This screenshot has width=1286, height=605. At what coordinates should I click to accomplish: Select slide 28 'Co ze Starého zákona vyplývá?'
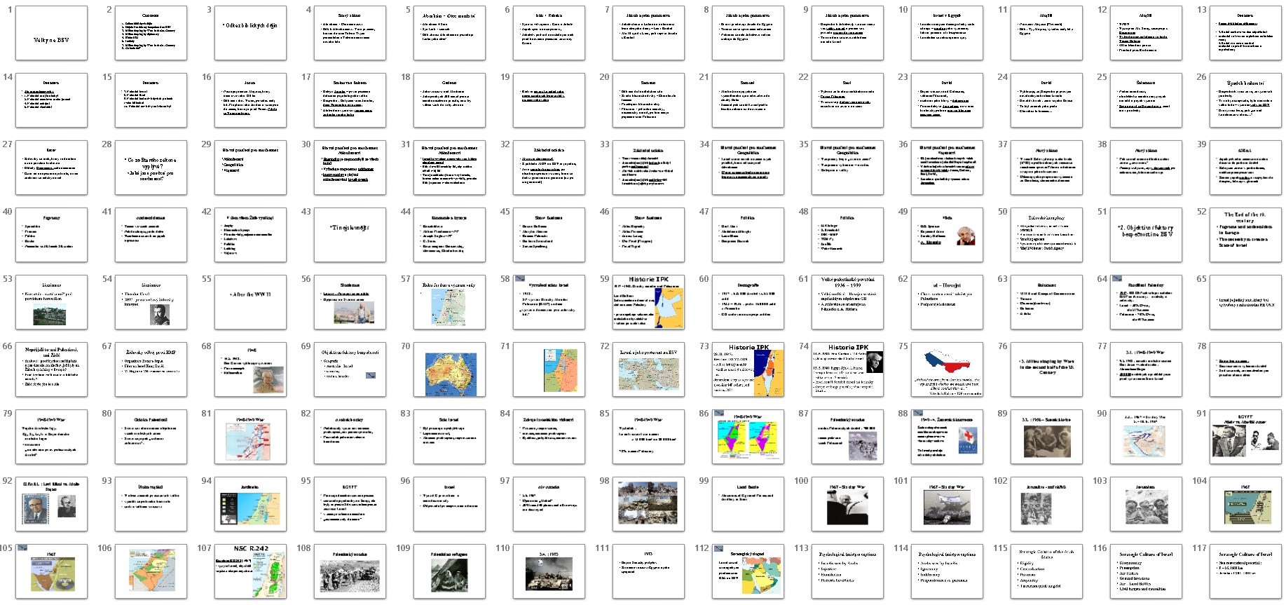pyautogui.click(x=151, y=168)
